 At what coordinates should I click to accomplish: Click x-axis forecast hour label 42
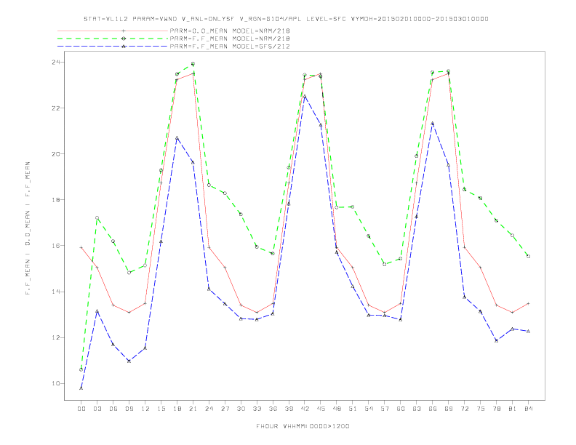tap(305, 409)
